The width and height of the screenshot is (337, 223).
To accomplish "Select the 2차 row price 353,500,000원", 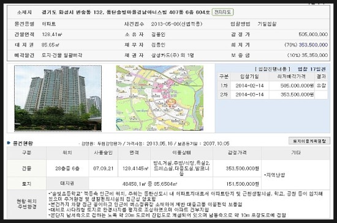I will tap(297, 95).
